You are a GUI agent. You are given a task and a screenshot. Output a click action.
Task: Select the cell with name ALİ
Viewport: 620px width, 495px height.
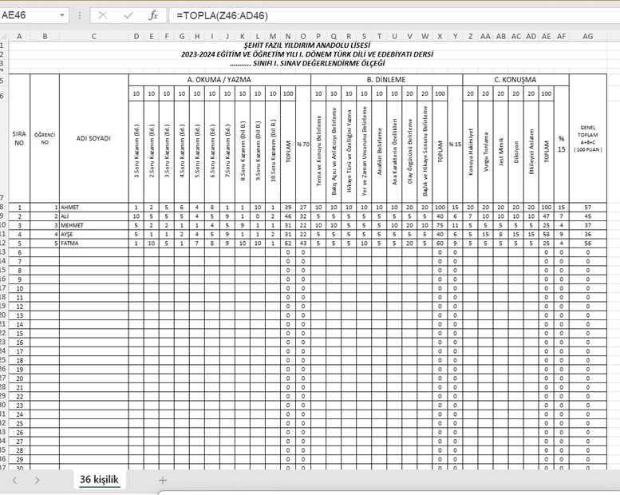point(93,216)
